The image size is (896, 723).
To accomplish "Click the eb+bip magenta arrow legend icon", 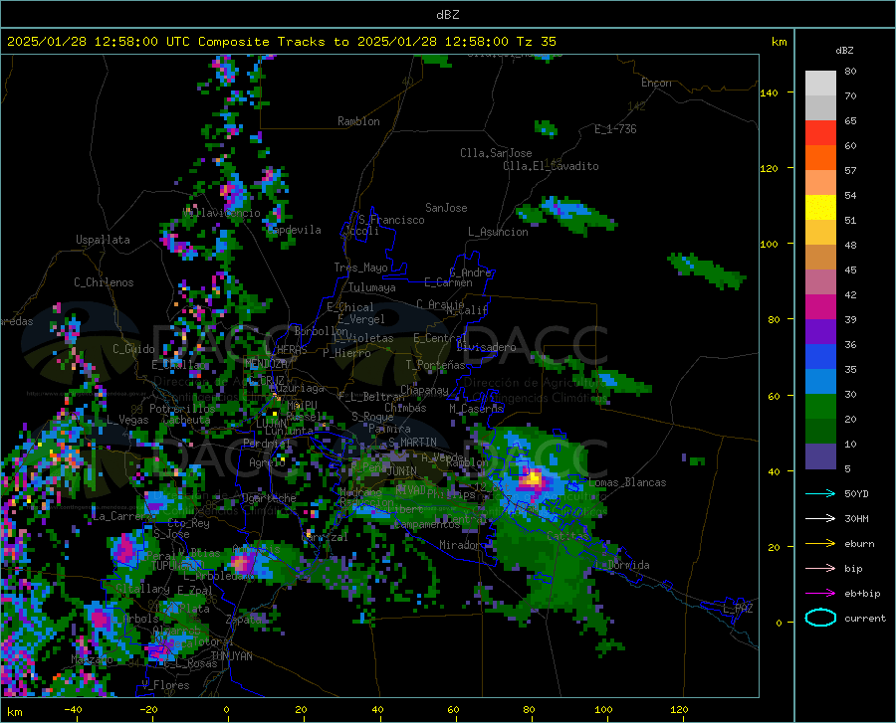I will tap(820, 594).
